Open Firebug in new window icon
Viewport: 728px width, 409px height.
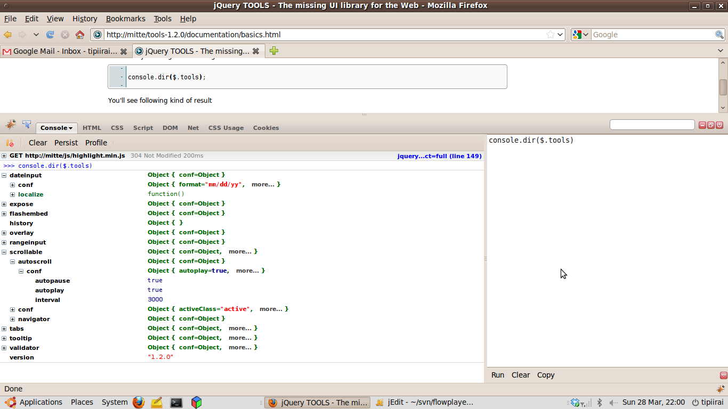711,125
